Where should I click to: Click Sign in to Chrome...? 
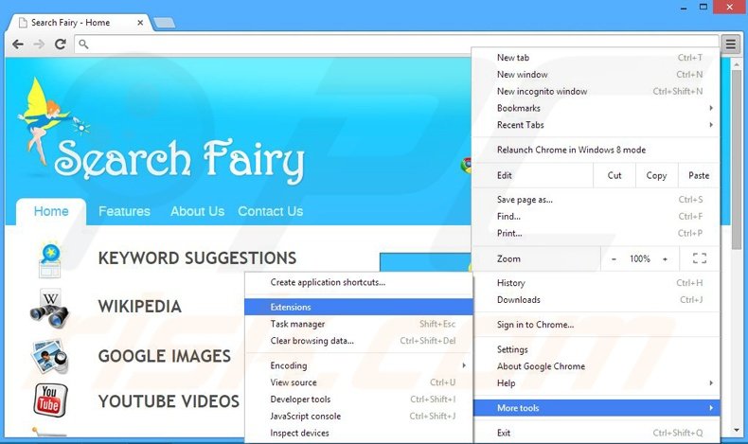point(596,325)
